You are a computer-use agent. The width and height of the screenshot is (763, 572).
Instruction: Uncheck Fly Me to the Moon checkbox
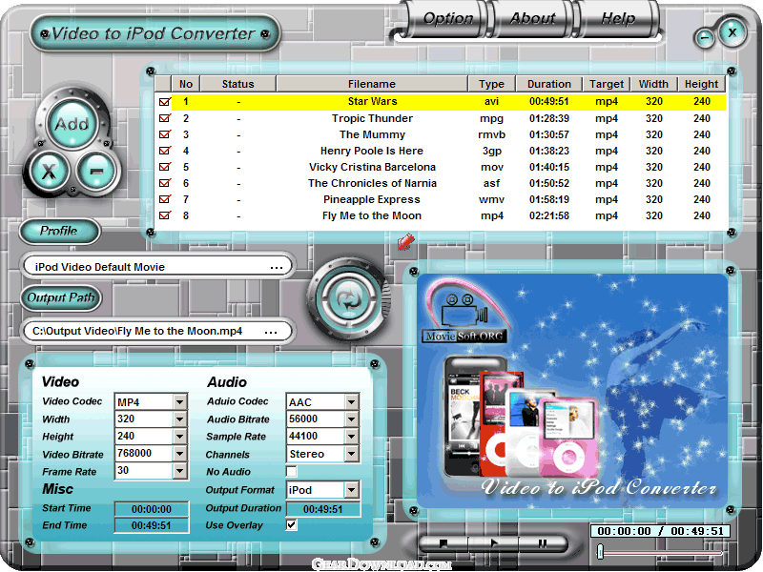165,215
